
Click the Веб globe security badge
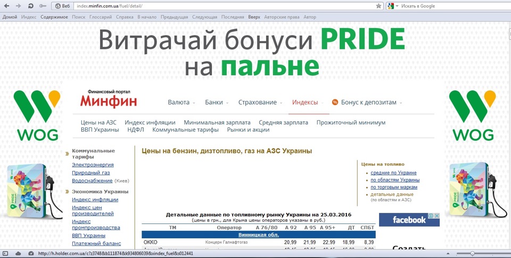pyautogui.click(x=62, y=6)
